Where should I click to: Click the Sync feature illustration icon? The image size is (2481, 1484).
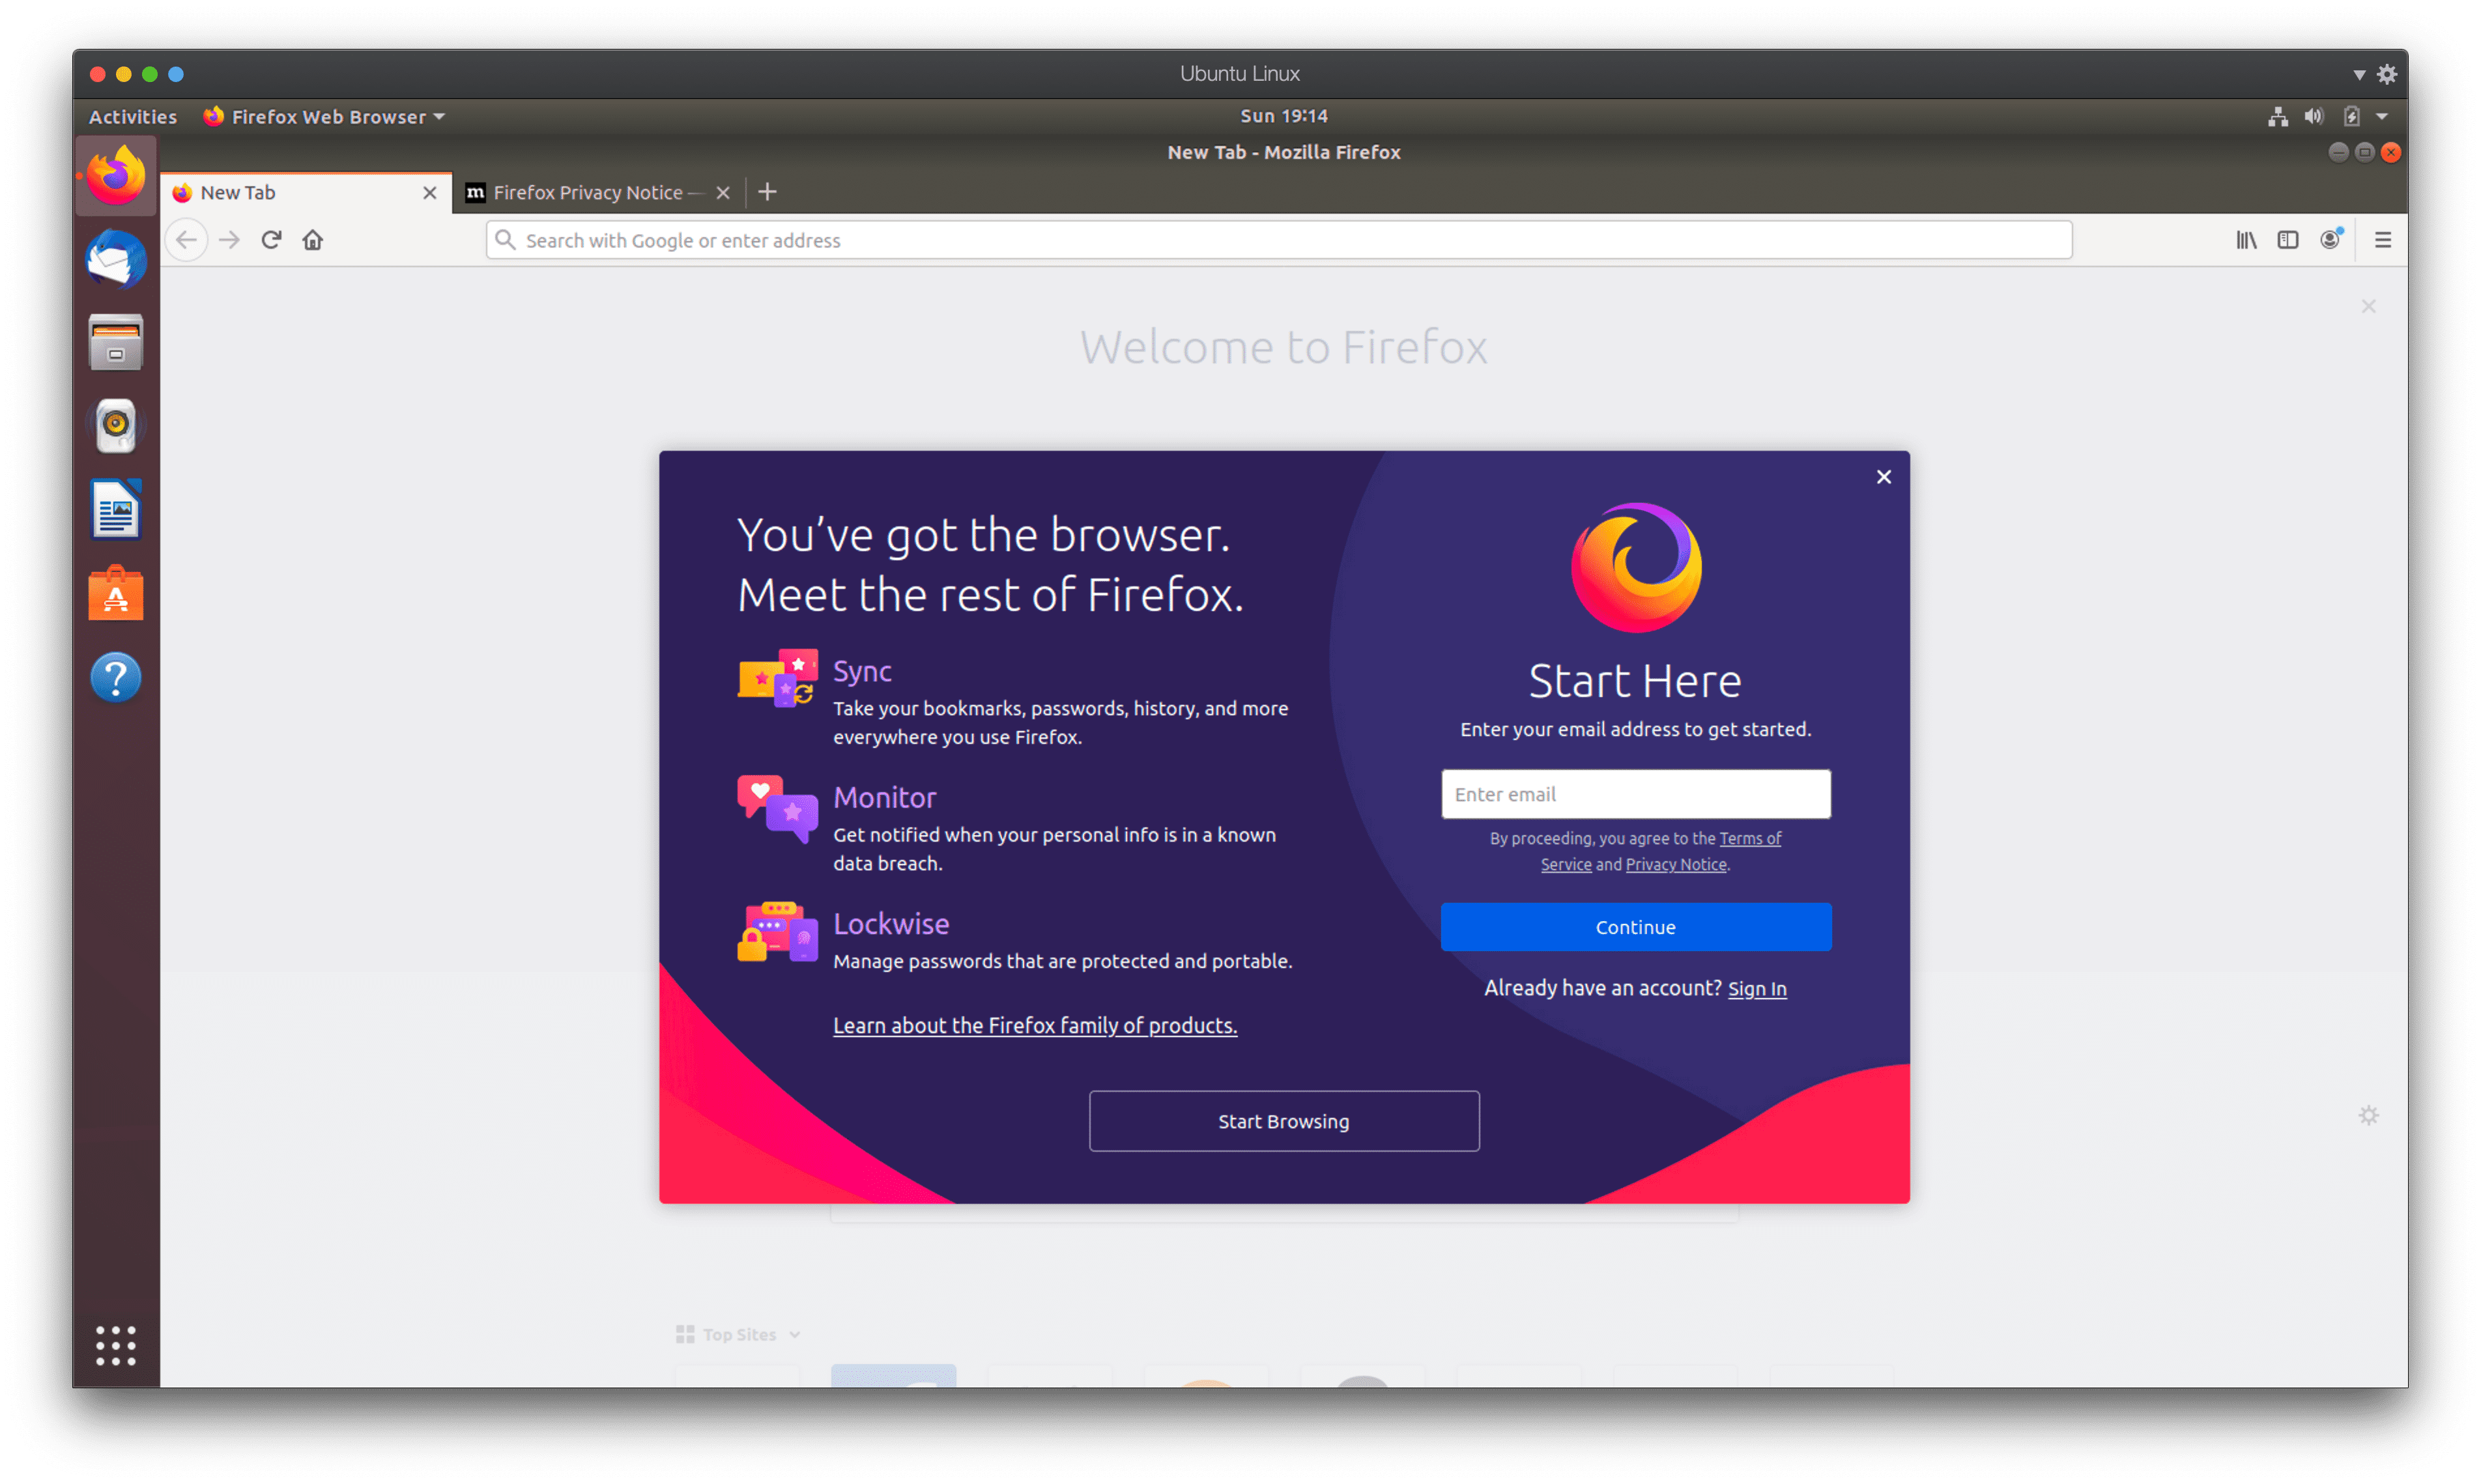[x=777, y=679]
